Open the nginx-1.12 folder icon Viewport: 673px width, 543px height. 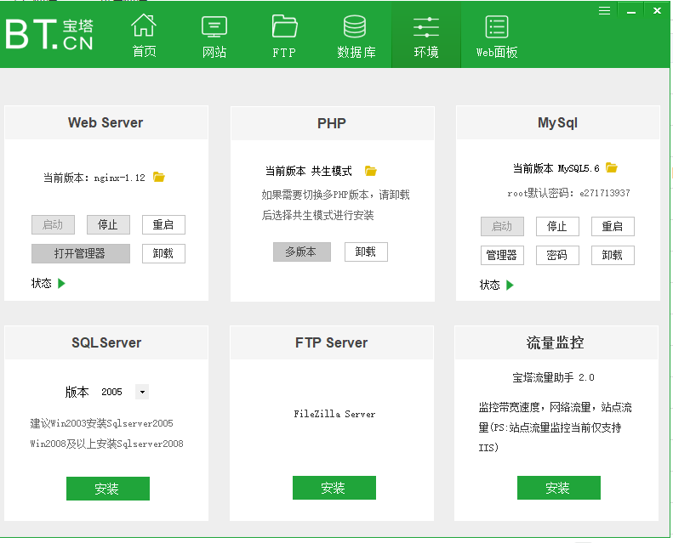point(159,177)
